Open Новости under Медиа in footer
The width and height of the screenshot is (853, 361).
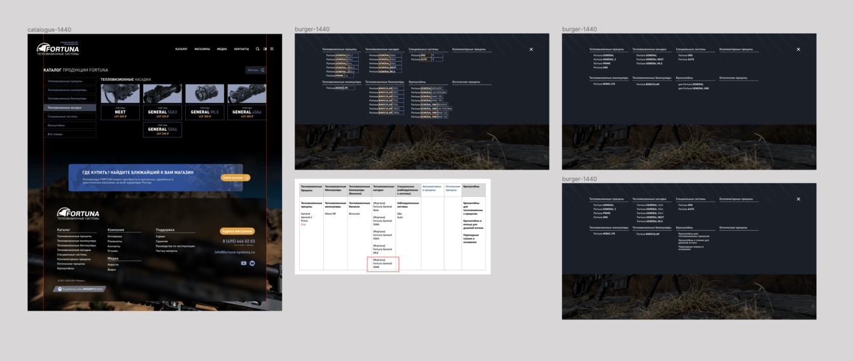click(113, 264)
